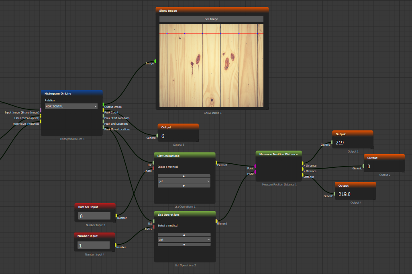
Task: Click the See Image button
Action: (211, 19)
